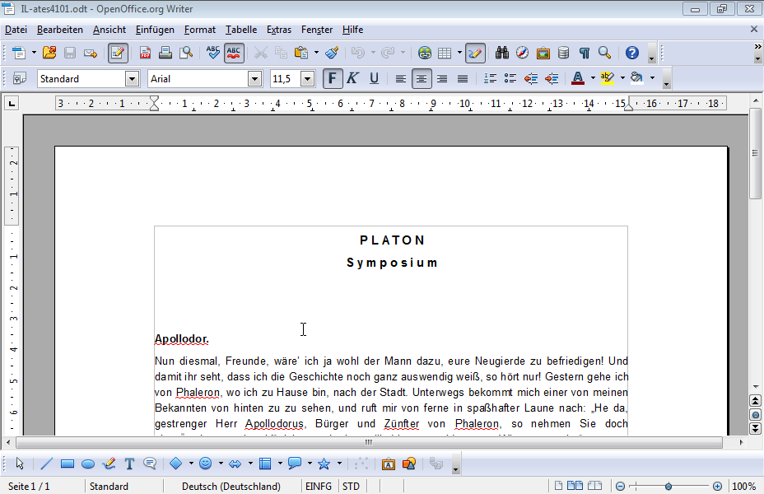Screen dimensions: 764x494
Task: Open OpenOffice.org Help question mark icon
Action: [632, 53]
